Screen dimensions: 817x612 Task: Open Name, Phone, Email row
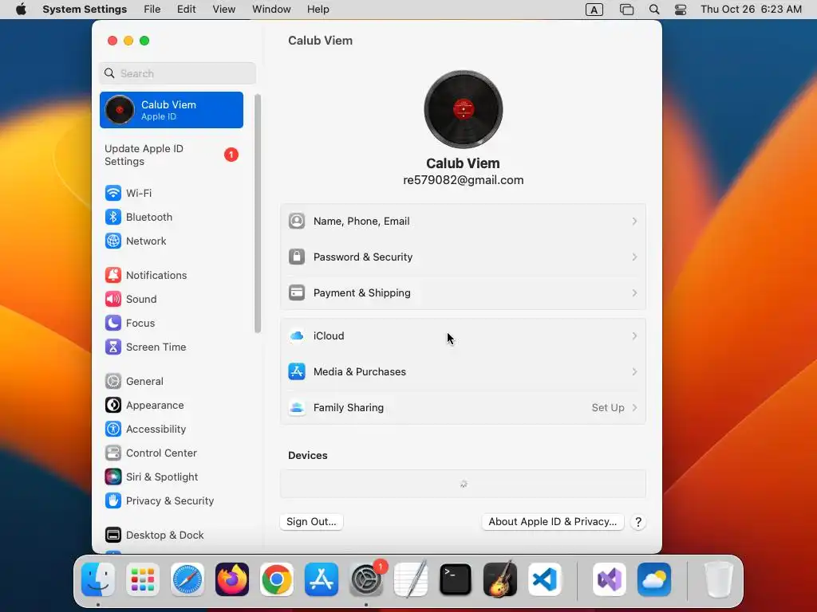[x=463, y=222]
